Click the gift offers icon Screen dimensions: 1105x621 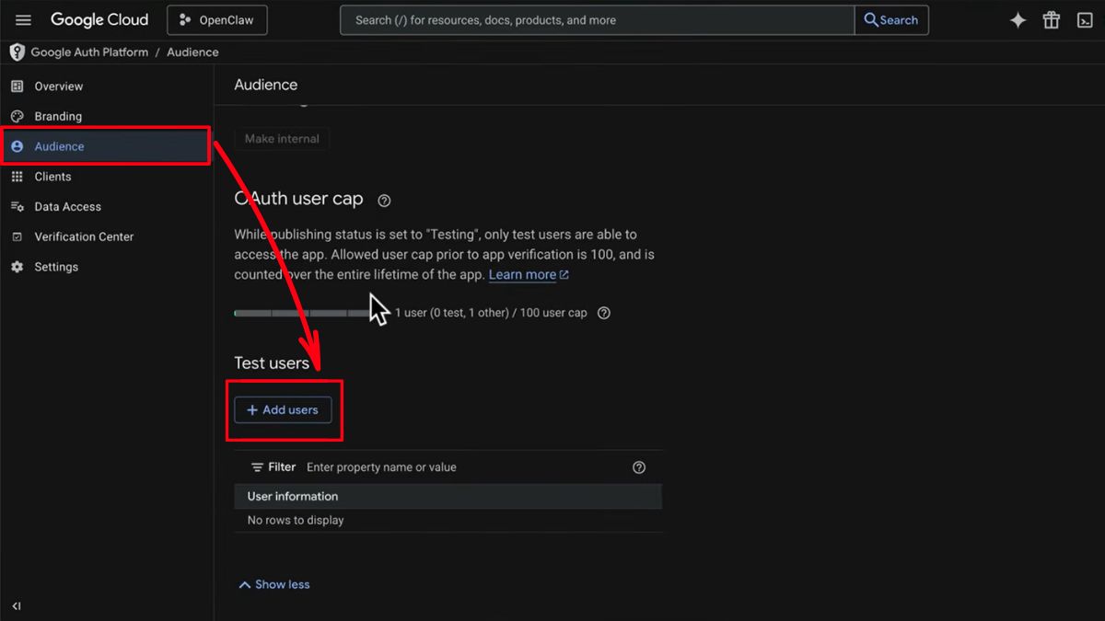(1051, 19)
